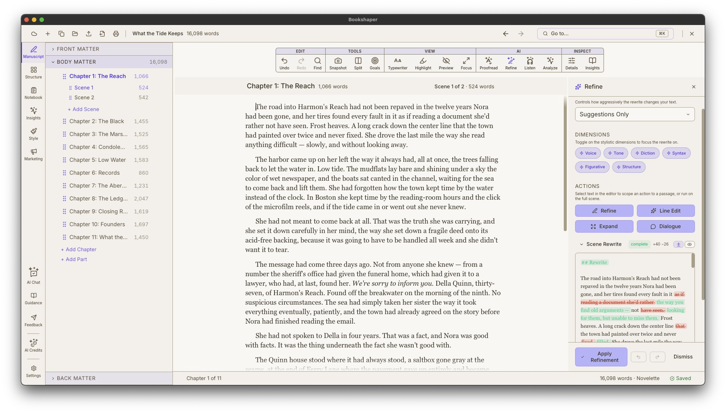Toggle the Syntax dimension chip
The image size is (726, 413).
pyautogui.click(x=676, y=153)
